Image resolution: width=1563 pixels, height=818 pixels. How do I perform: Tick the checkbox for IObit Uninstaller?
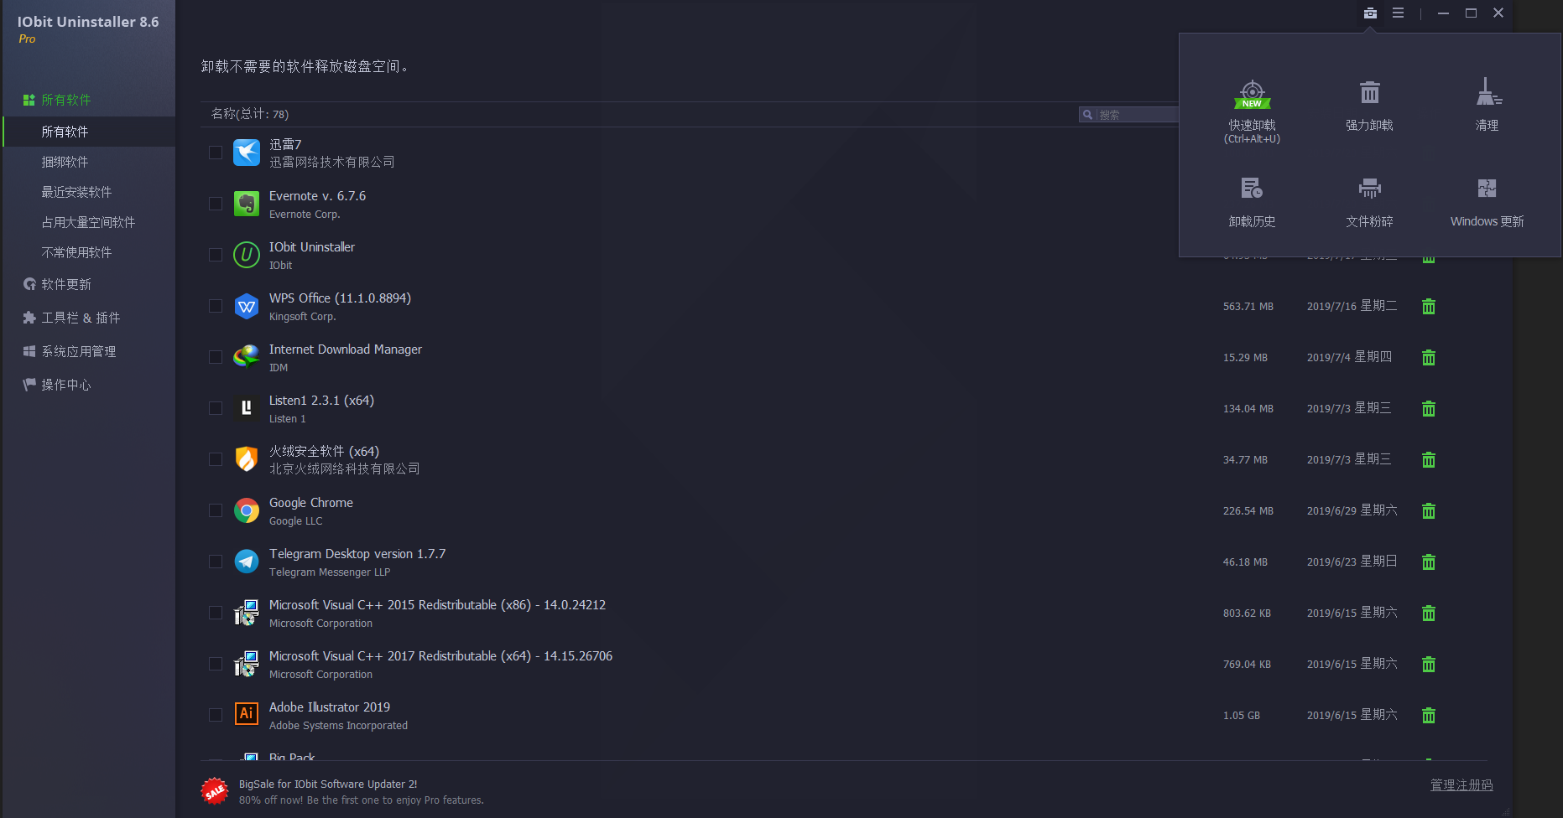click(x=216, y=255)
